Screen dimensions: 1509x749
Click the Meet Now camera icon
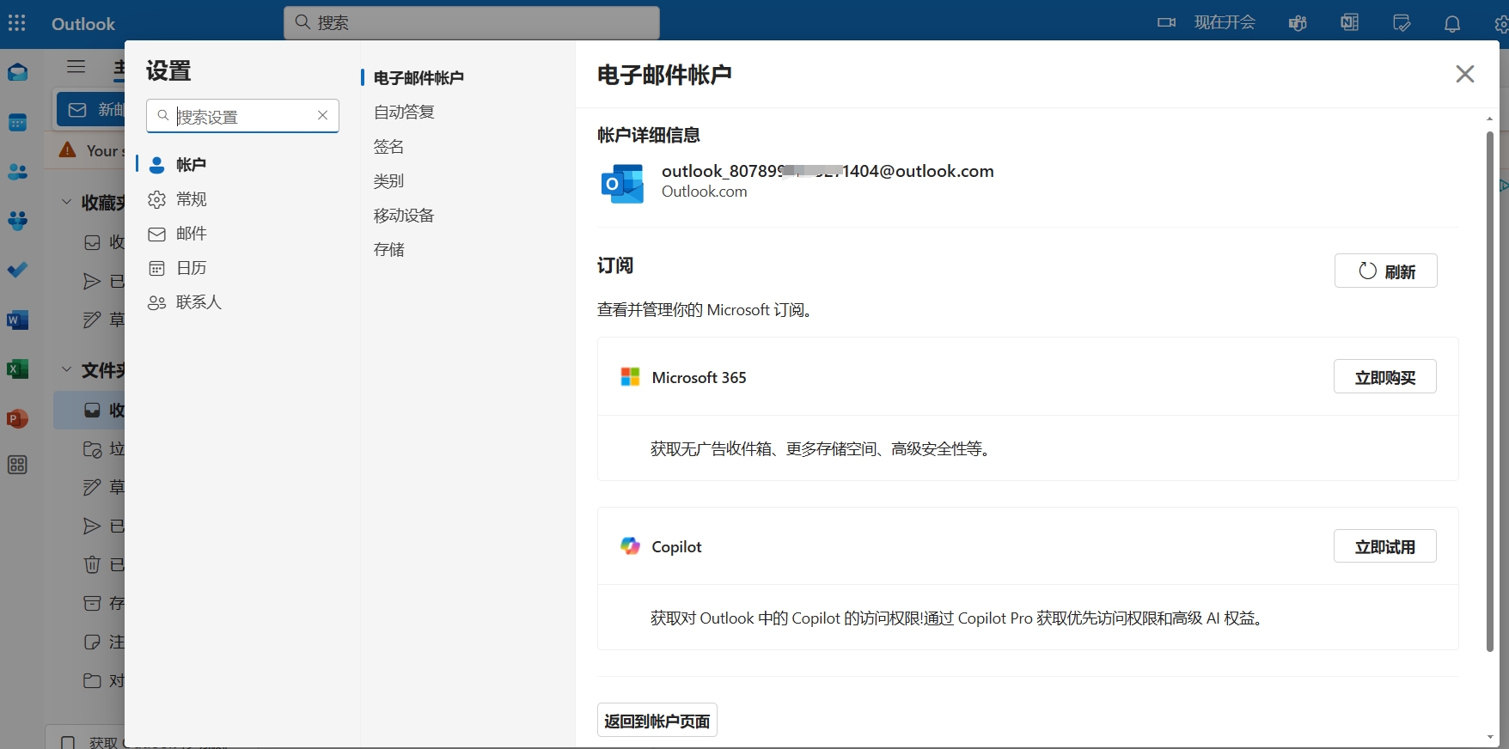click(x=1166, y=22)
